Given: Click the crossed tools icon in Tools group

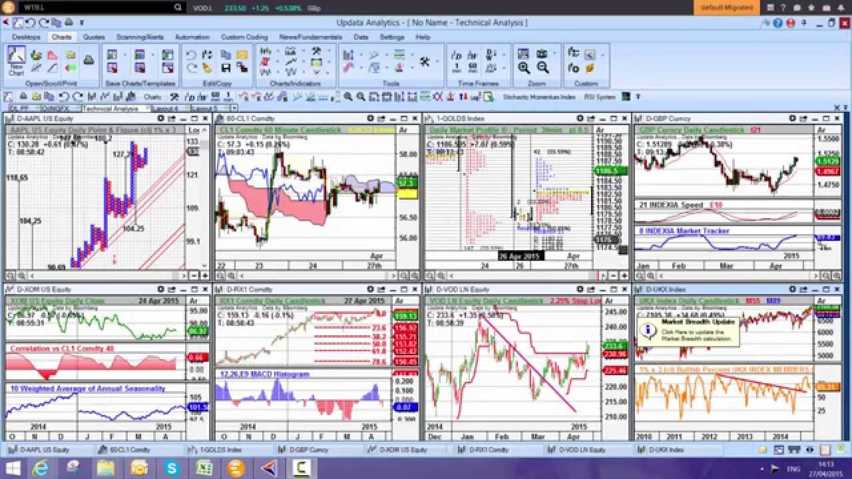Looking at the screenshot, I should pos(425,61).
